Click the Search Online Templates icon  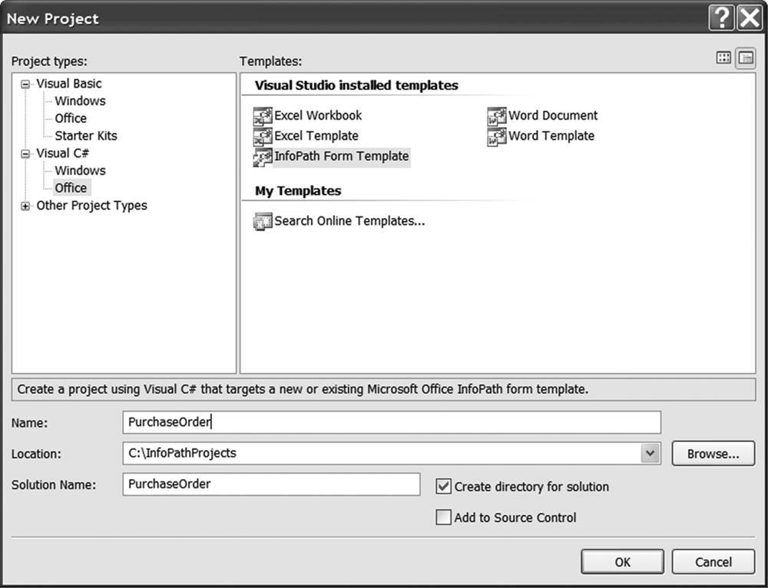(263, 221)
